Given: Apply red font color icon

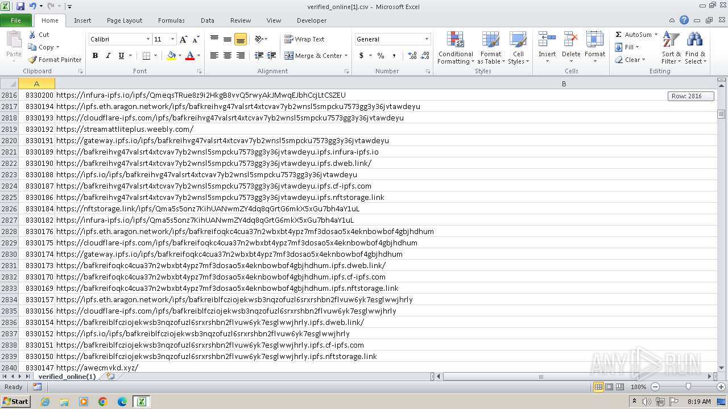Looking at the screenshot, I should (x=190, y=56).
